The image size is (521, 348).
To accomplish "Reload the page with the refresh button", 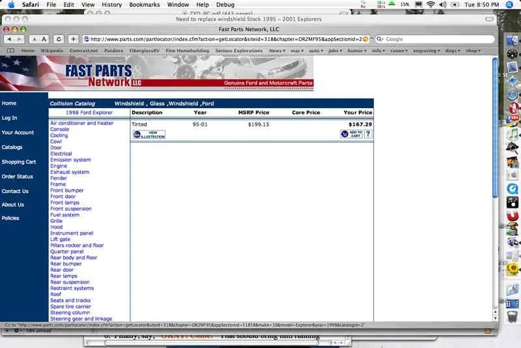I will click(59, 39).
